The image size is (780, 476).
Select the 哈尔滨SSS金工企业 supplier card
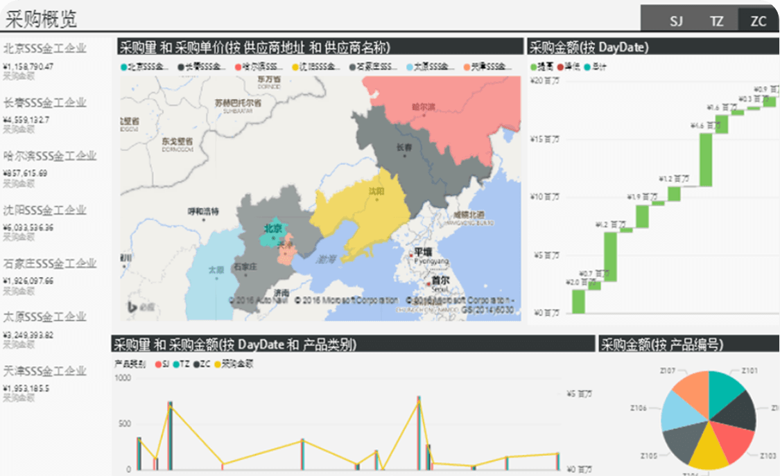[50, 169]
